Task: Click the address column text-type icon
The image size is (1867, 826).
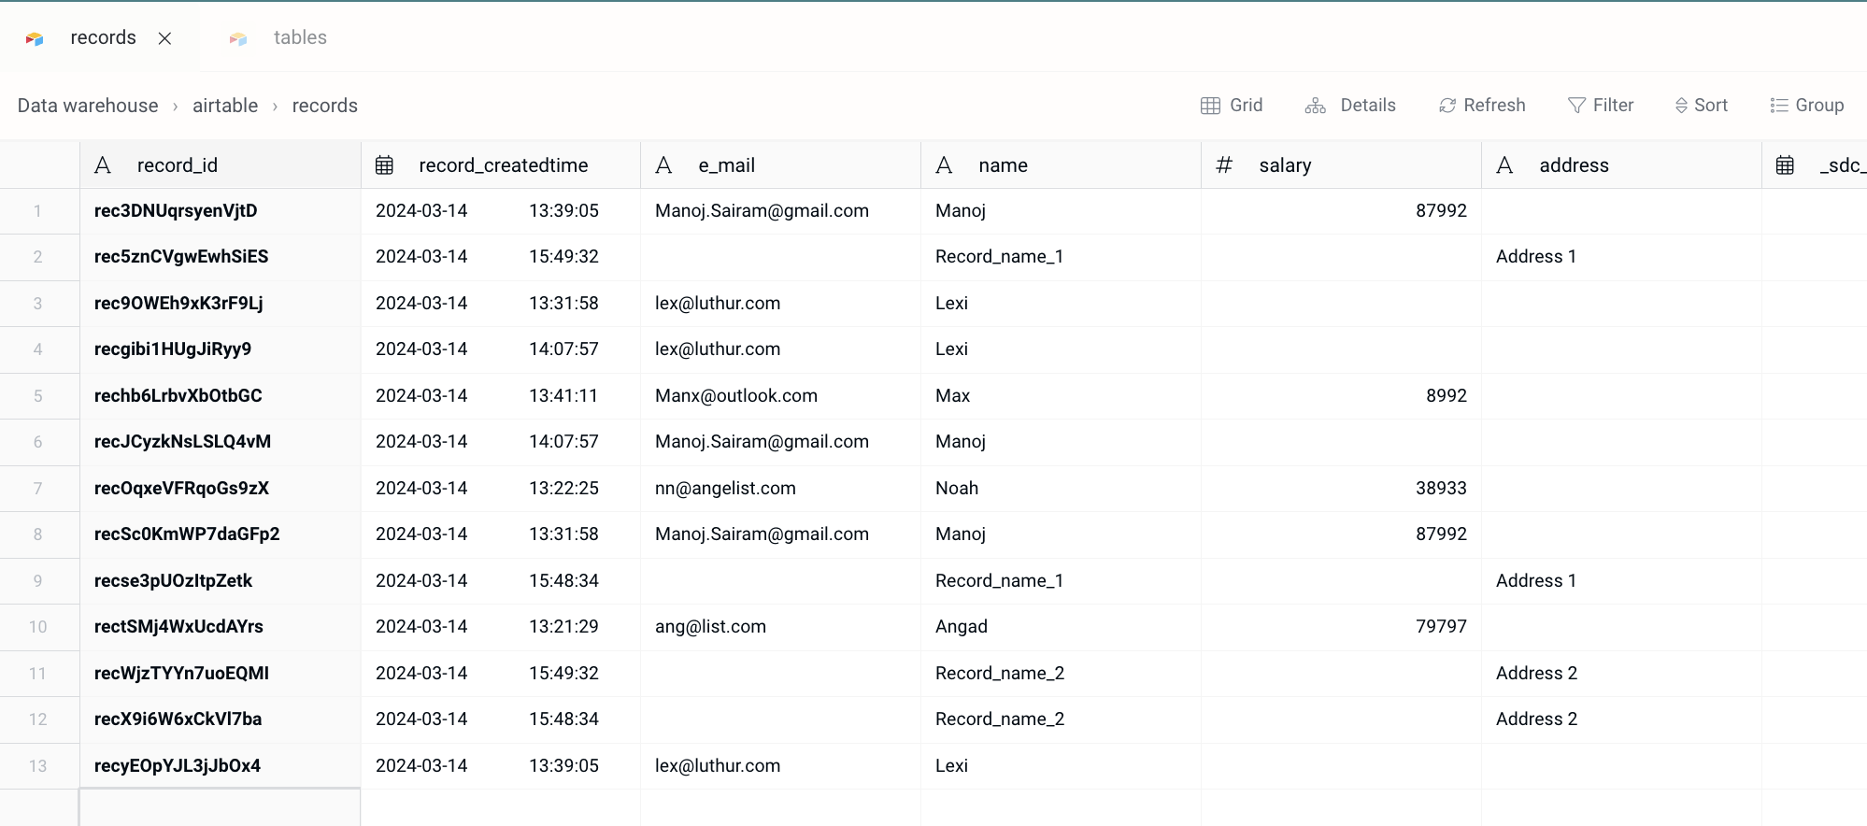Action: point(1504,165)
